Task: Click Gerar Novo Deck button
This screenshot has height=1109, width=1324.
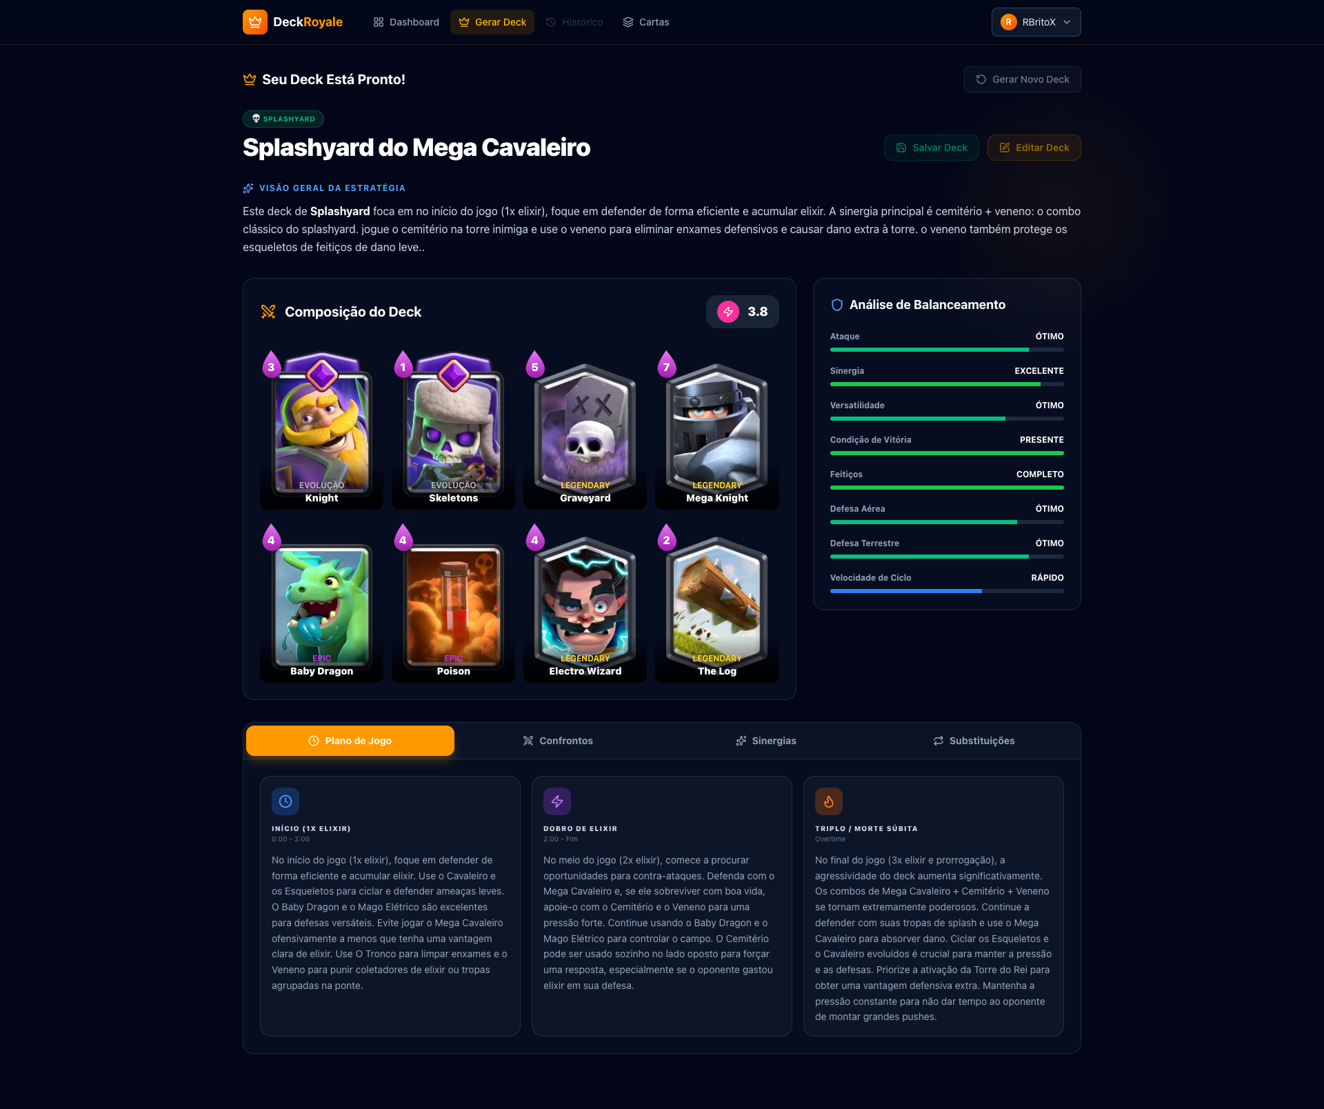Action: [1023, 79]
